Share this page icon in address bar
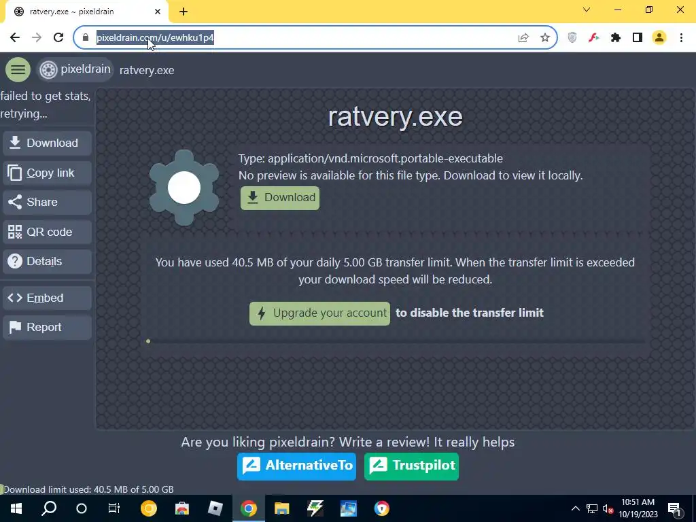696x522 pixels. pos(523,38)
